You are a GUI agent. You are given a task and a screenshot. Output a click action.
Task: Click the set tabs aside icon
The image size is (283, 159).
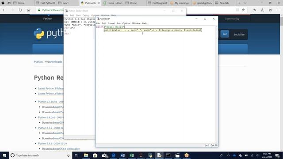point(9,3)
